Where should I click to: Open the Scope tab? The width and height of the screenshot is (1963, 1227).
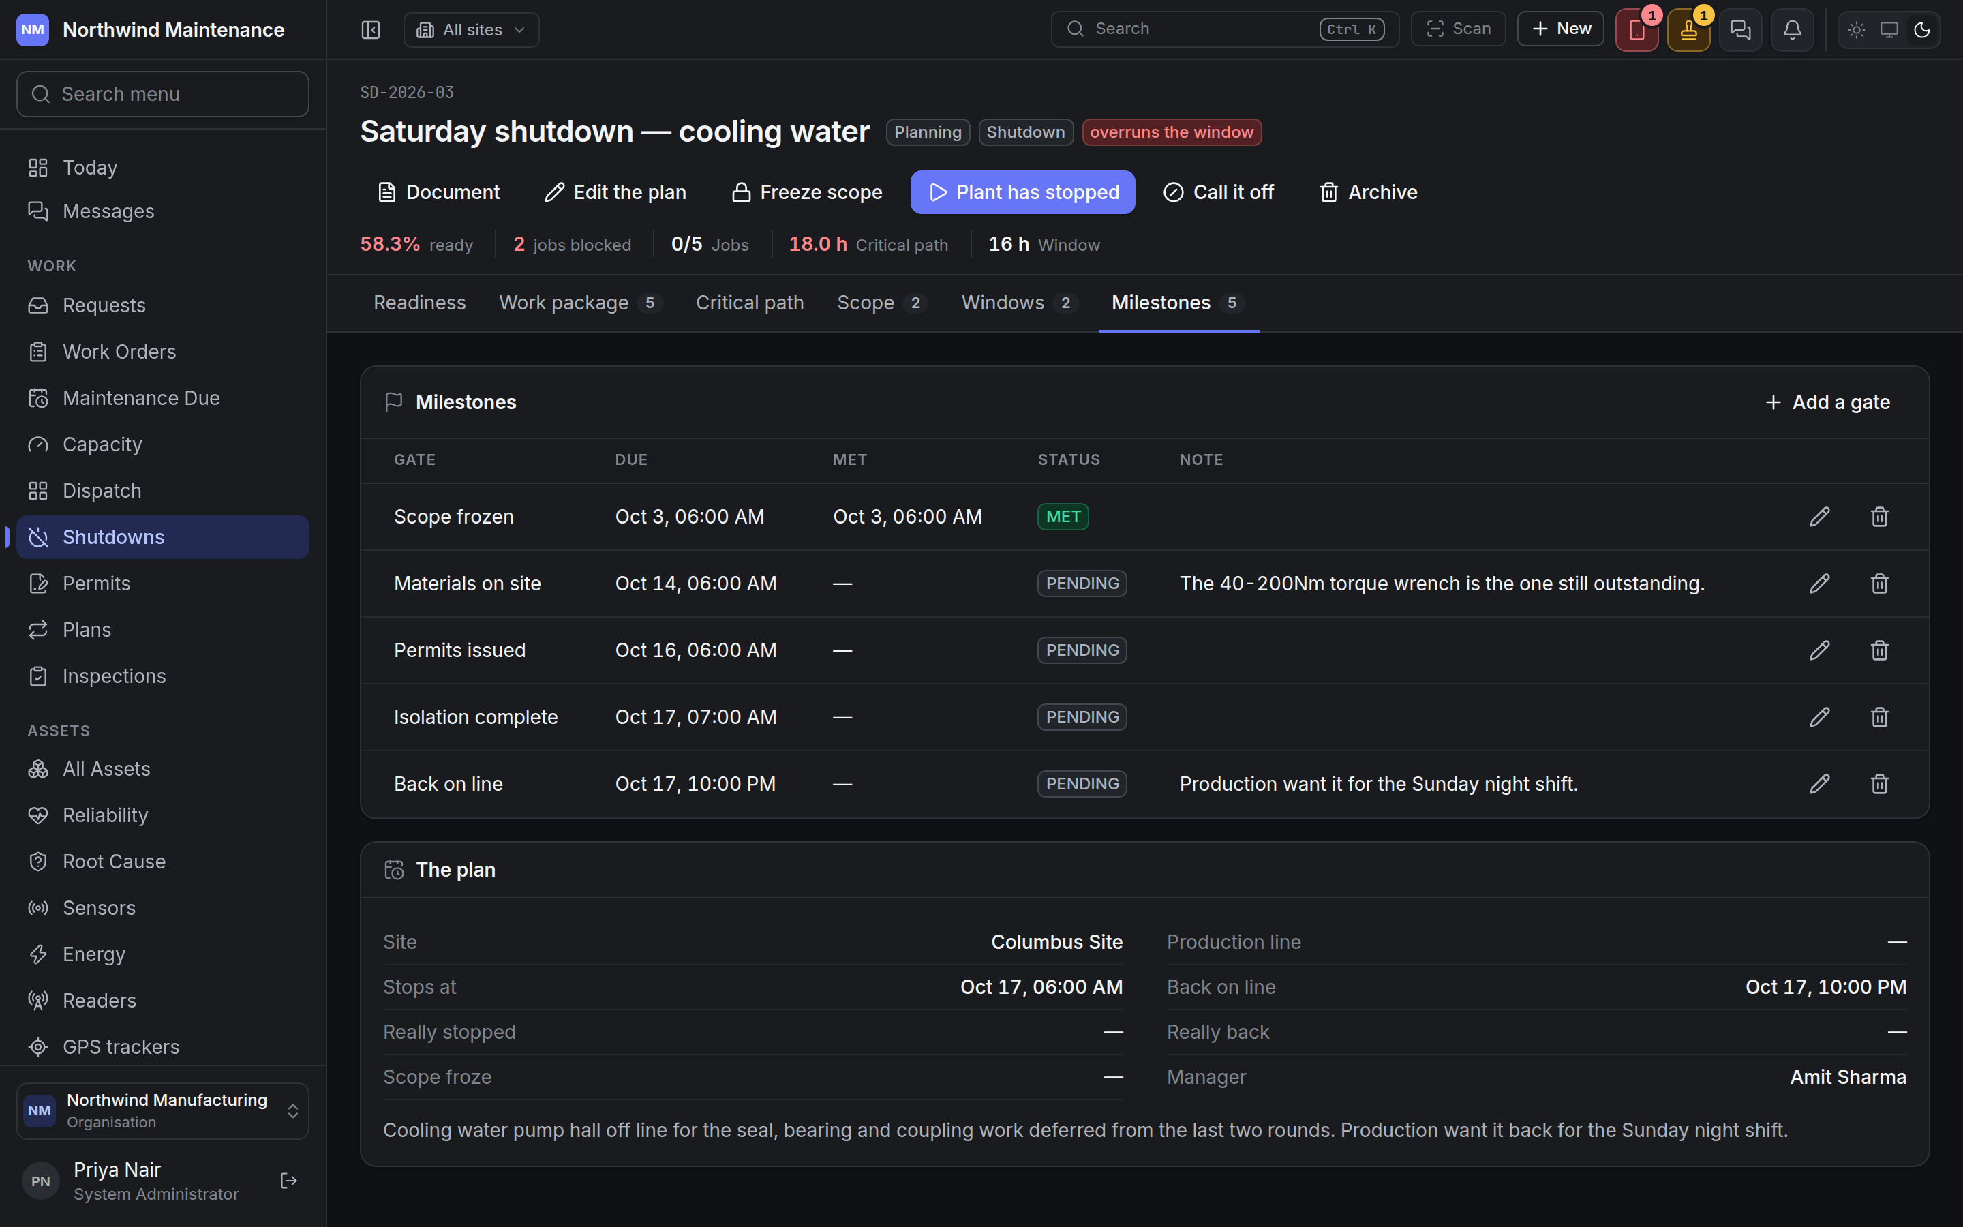point(883,303)
